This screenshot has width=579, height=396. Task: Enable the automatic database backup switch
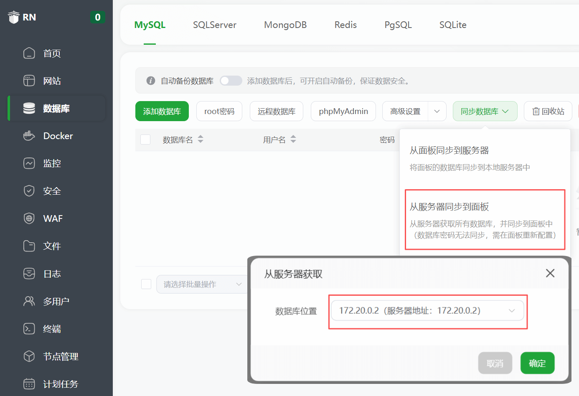[x=231, y=81]
